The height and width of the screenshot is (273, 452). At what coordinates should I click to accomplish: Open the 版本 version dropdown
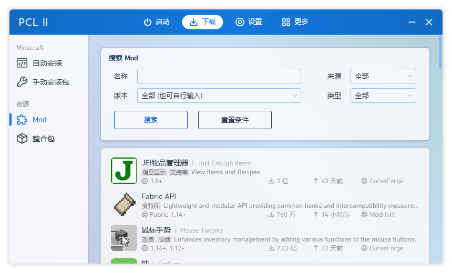pos(219,96)
